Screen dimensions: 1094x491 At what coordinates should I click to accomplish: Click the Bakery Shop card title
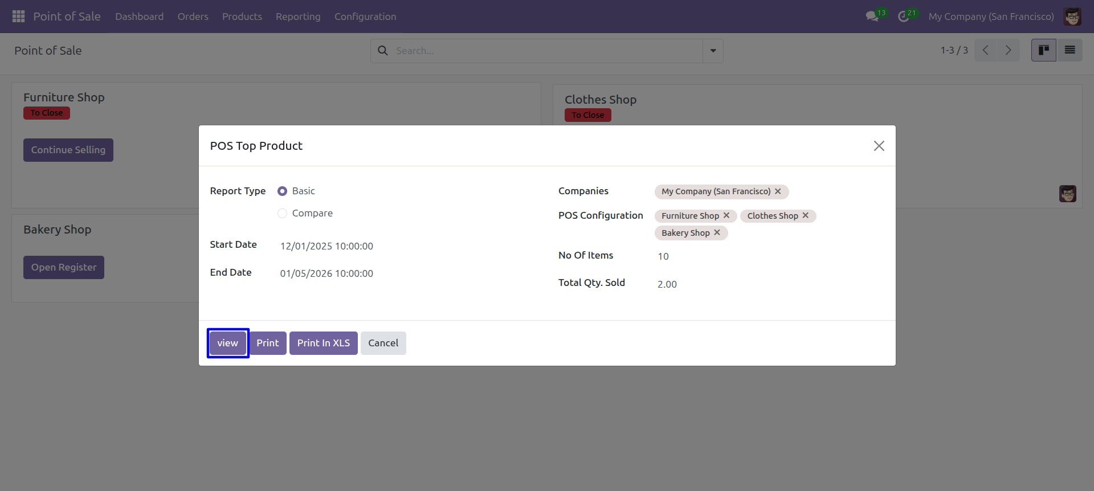click(x=58, y=230)
